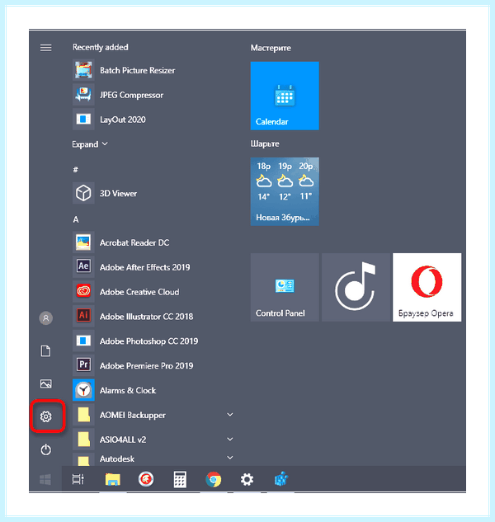Click the A letter index header
The height and width of the screenshot is (522, 495).
point(76,219)
